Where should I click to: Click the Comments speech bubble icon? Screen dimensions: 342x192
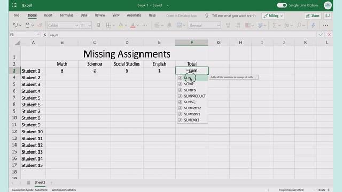328,15
